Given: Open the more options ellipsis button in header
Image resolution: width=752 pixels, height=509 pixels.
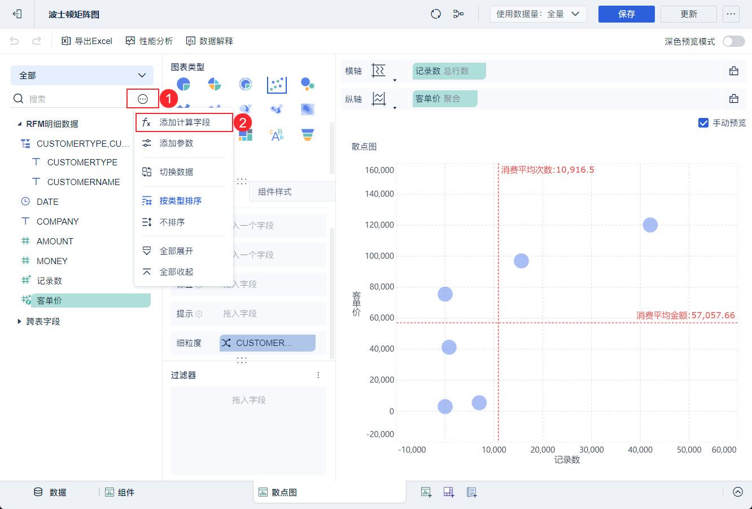Looking at the screenshot, I should [731, 14].
